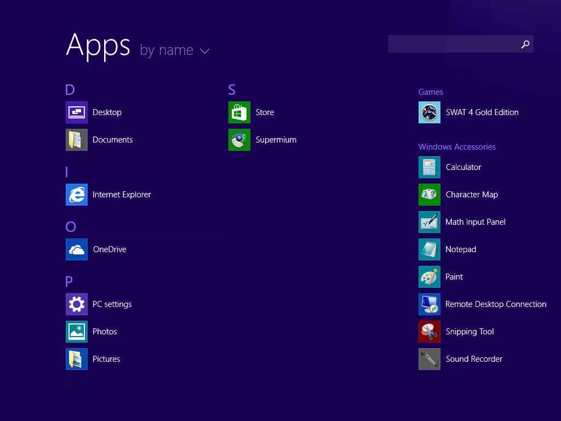Open the 'by name' sort dropdown

tap(174, 50)
